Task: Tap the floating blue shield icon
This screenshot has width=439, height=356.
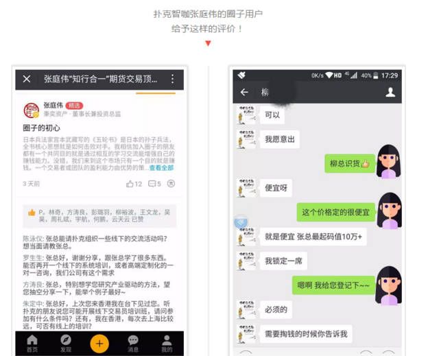Action: [x=241, y=222]
